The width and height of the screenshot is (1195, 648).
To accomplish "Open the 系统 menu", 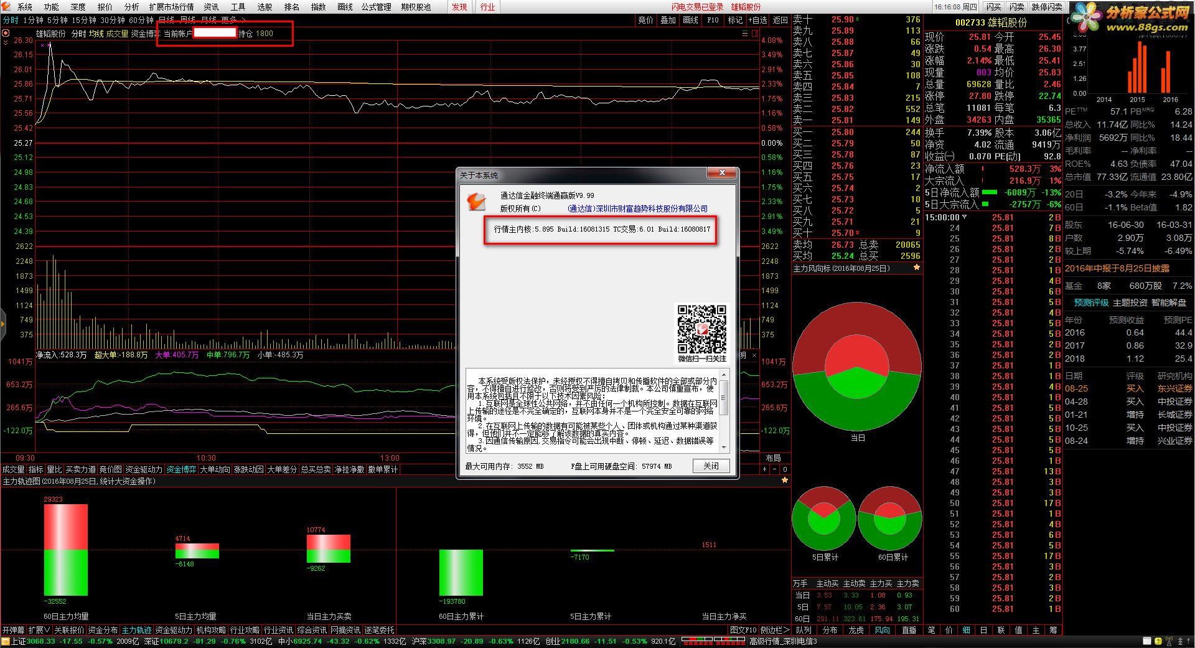I will pos(25,7).
